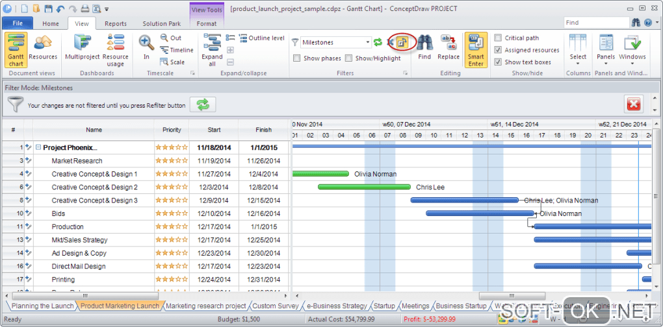Screen dimensions: 663x327
Task: Open the Timescale group dialog launcher
Action: 193,73
